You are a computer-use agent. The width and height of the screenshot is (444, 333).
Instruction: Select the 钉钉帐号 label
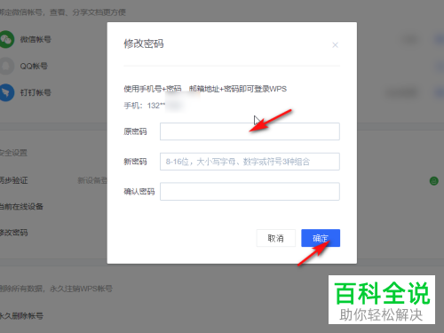(x=36, y=92)
